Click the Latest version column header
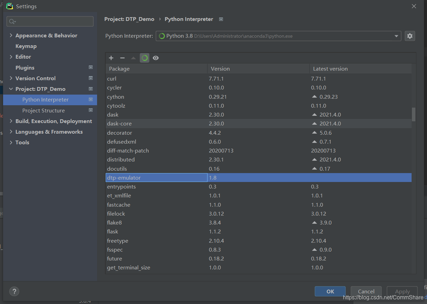 click(x=360, y=69)
